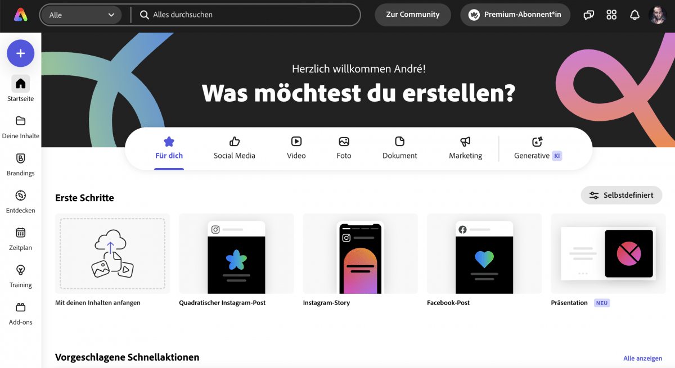The image size is (675, 368).
Task: Open Add-ons in the sidebar
Action: (x=21, y=308)
